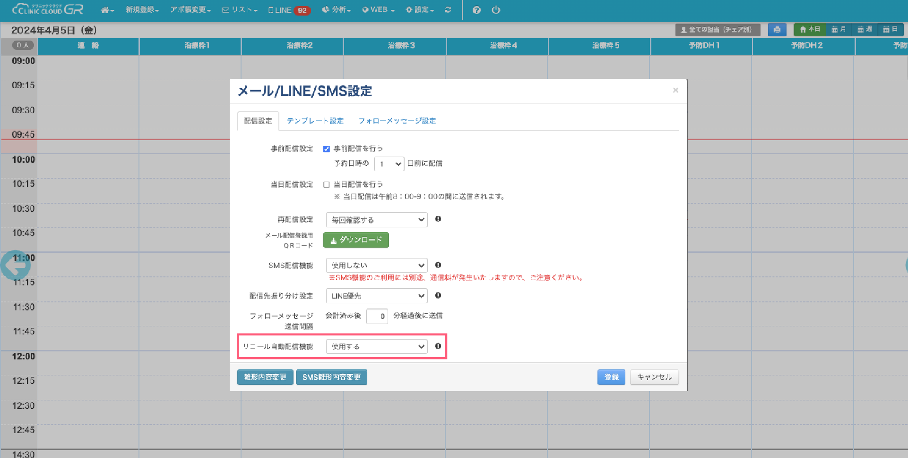Show info icon next to 再配信設定
Viewport: 908px width, 458px height.
[x=438, y=219]
